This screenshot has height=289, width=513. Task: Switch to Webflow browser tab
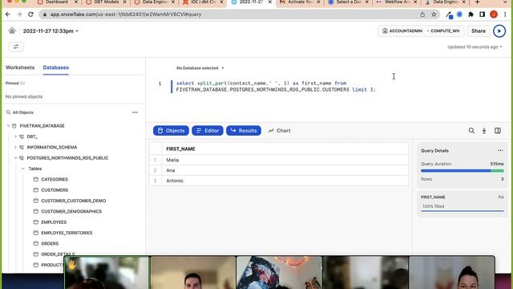tap(397, 2)
